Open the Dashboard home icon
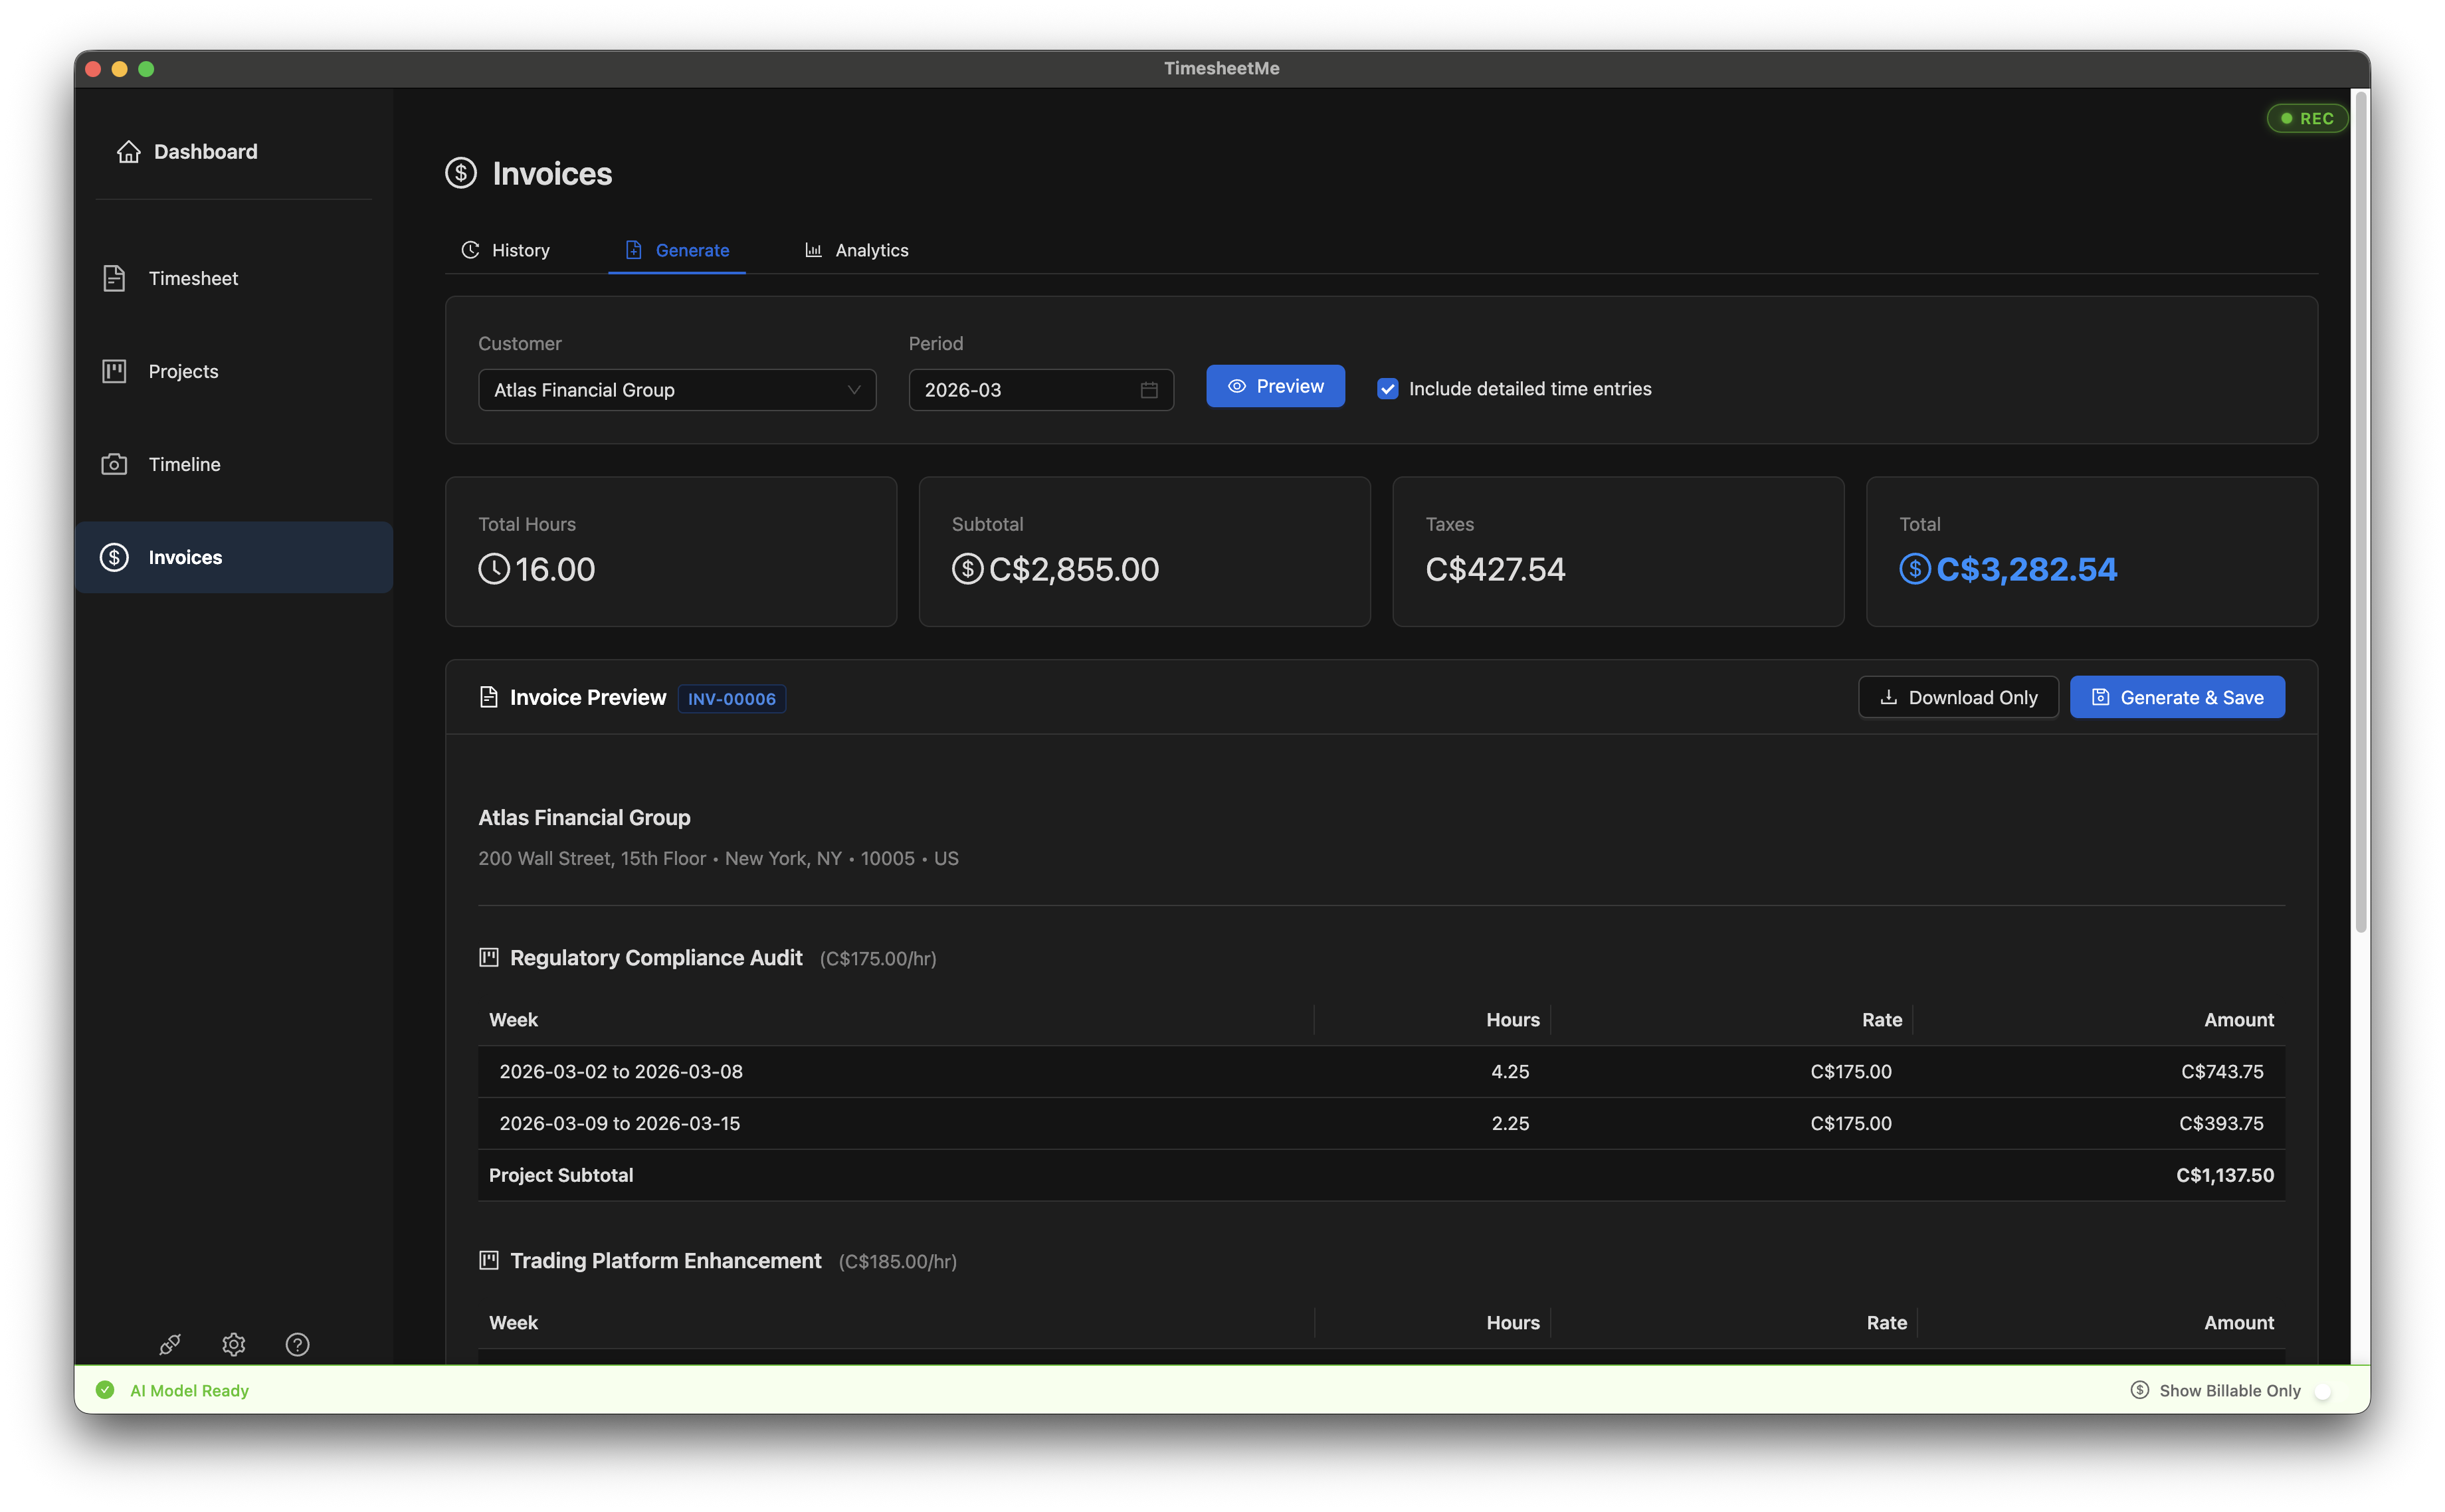This screenshot has width=2445, height=1512. pos(129,152)
